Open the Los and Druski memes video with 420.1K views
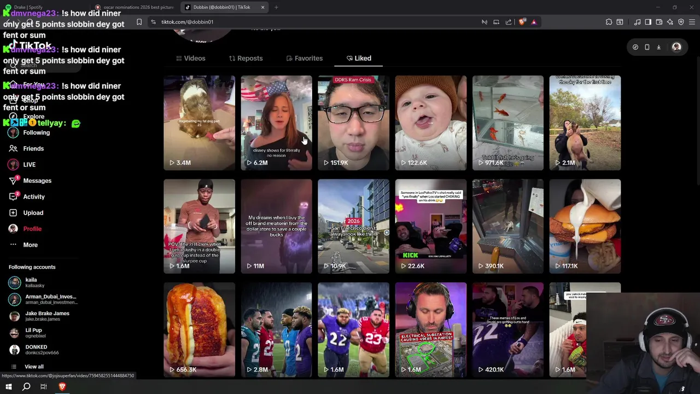700x394 pixels. [508, 330]
